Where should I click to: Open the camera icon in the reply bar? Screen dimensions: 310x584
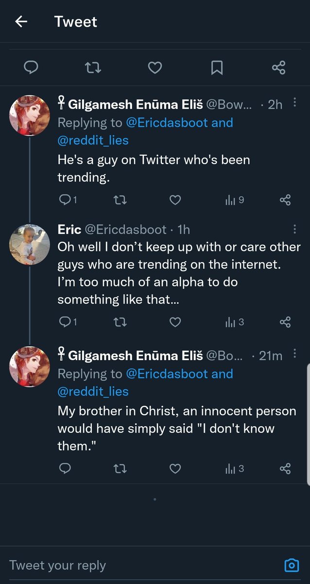click(x=291, y=565)
